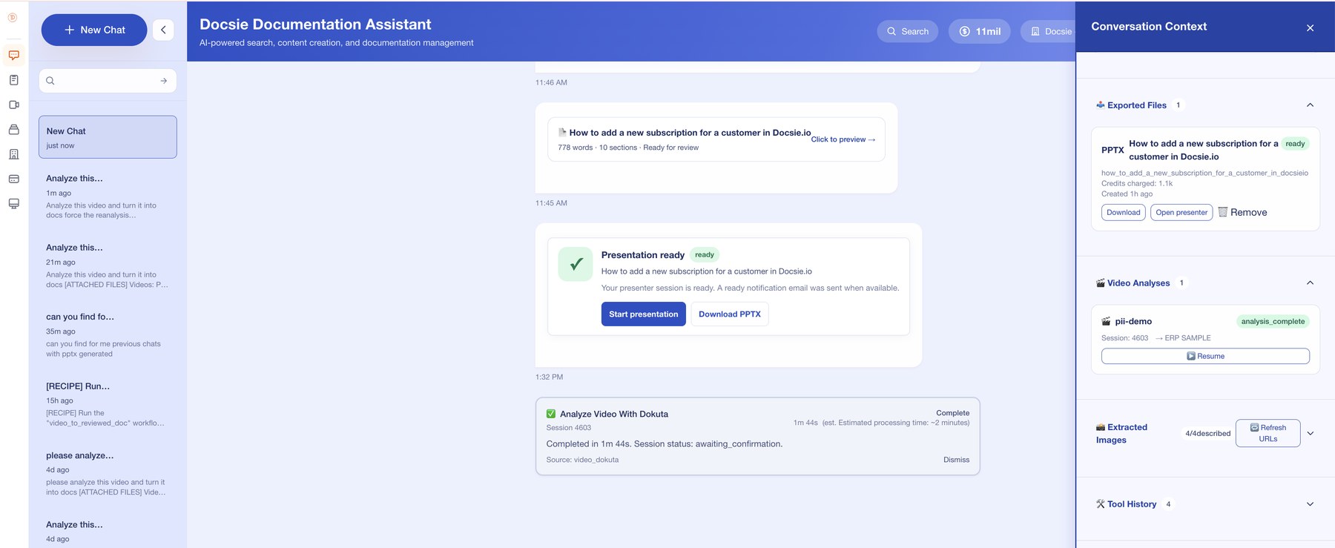Screen dimensions: 1335x548
Task: Expand the Extracted Images section chevron
Action: 1310,433
